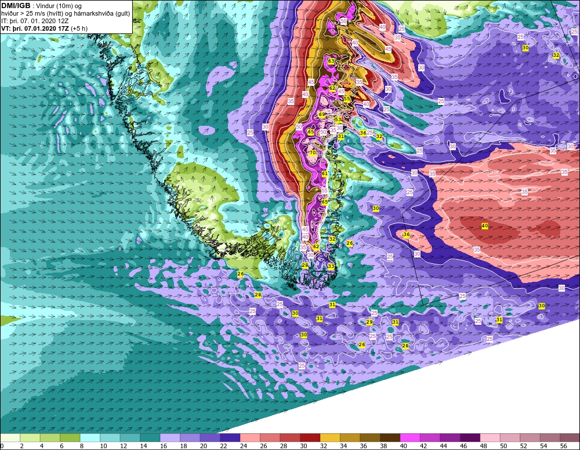580x450 pixels.
Task: Click the 'hviður > 25 m/s (hvítt)' legend description line
Action: pyautogui.click(x=66, y=14)
